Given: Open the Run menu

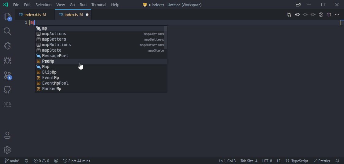Looking at the screenshot, I should (x=83, y=5).
